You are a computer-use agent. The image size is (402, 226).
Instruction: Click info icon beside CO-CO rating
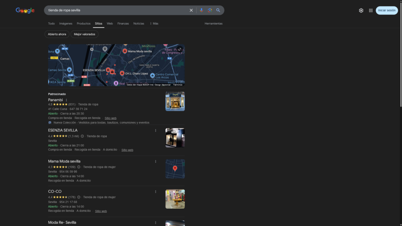[x=79, y=197]
